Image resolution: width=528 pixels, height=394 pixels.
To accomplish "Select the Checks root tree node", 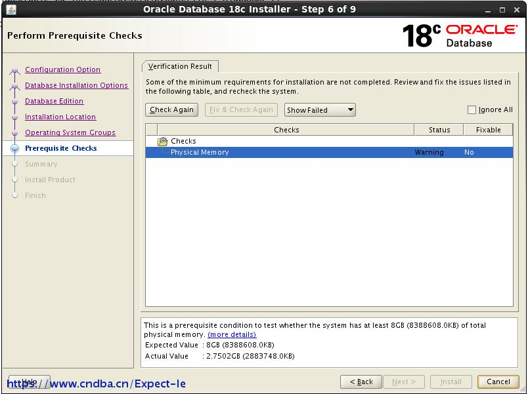I will (x=183, y=141).
